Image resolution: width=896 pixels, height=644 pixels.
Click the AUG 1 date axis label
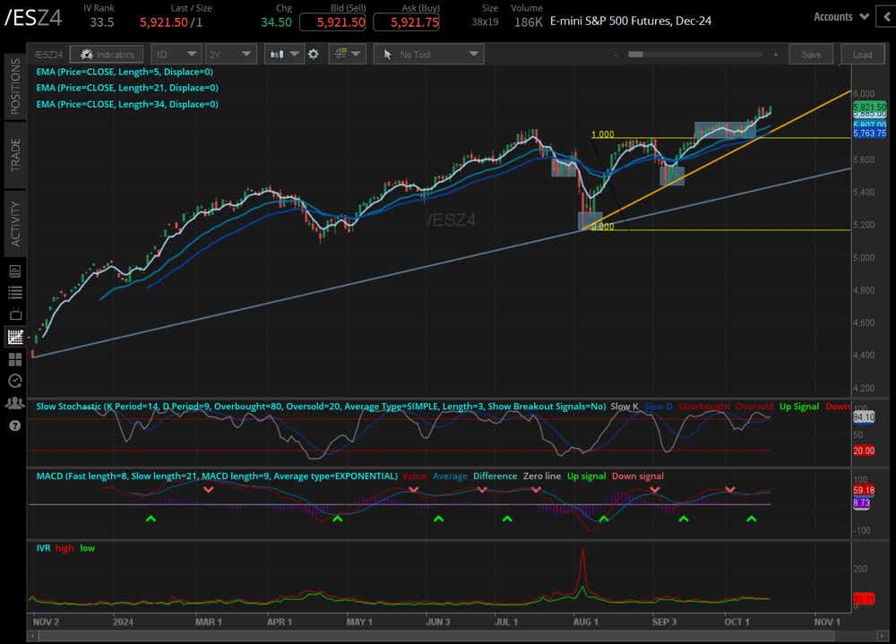[586, 622]
